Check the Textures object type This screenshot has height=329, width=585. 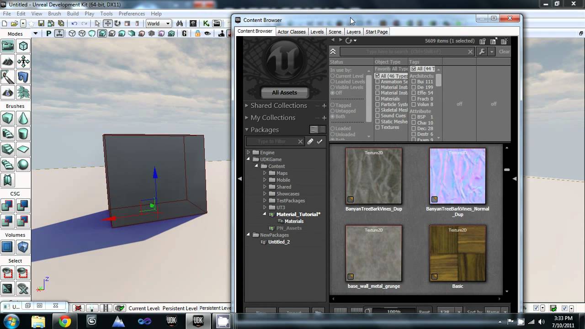point(378,127)
